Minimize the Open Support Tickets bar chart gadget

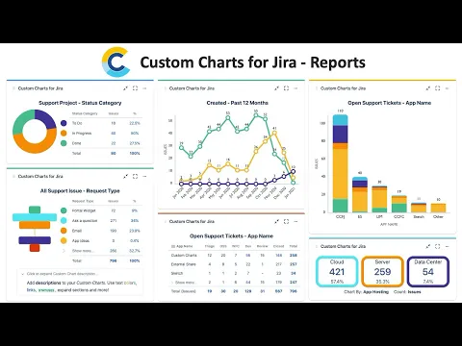[x=428, y=88]
